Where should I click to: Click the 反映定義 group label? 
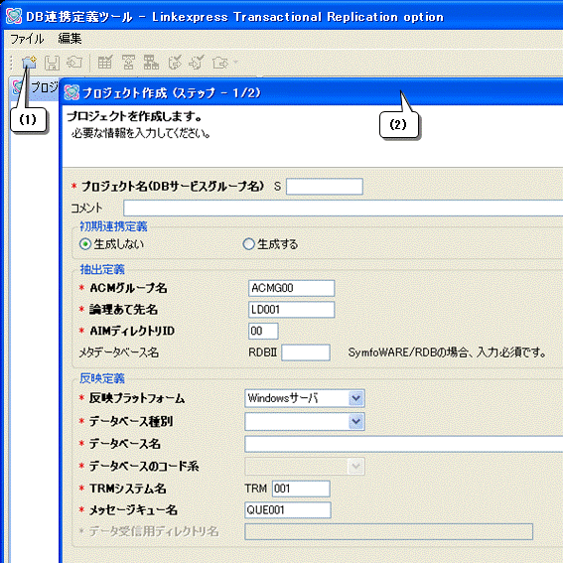coord(102,378)
